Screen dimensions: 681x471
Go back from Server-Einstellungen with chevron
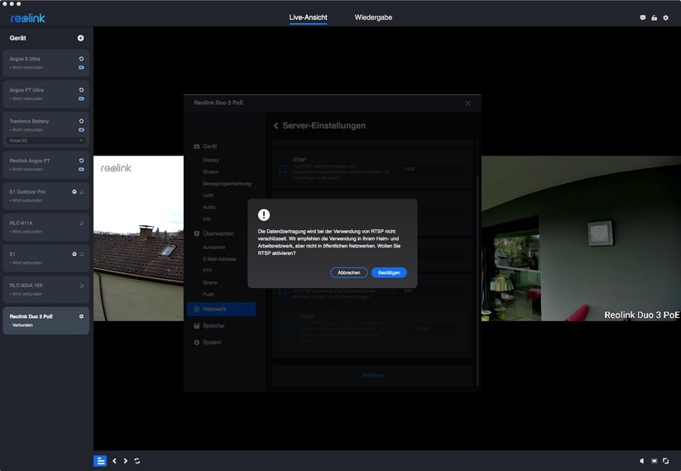coord(276,126)
